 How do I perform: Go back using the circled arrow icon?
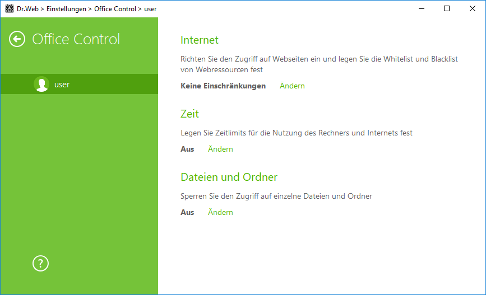click(17, 39)
